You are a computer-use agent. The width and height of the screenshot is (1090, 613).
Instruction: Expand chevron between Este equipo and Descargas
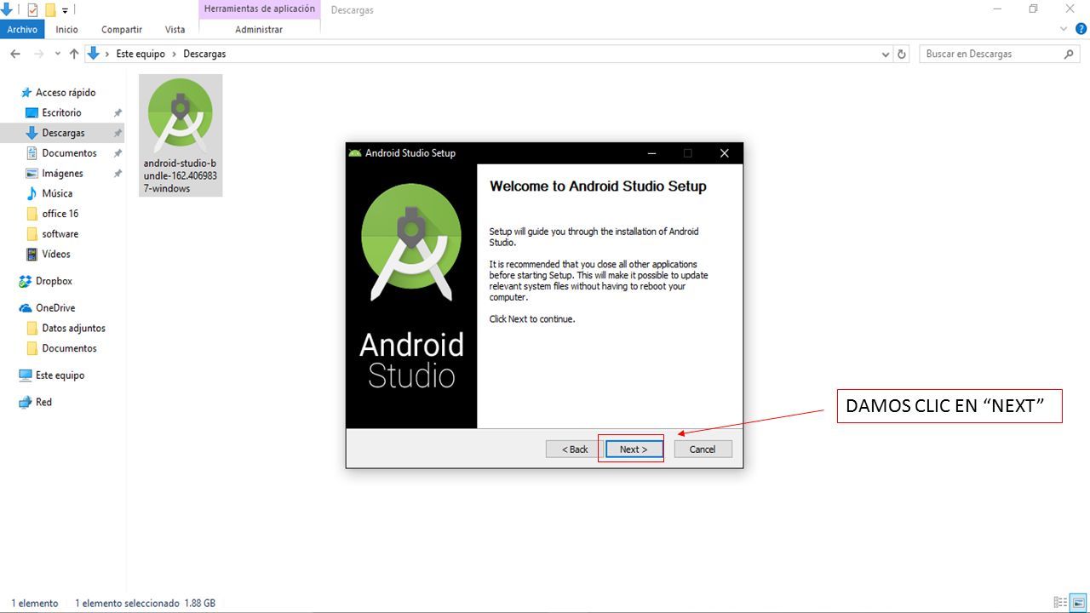click(174, 54)
